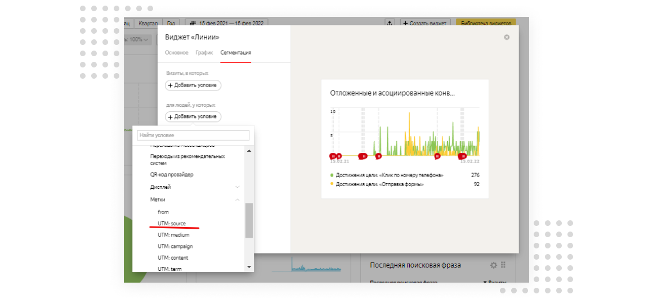
Task: Click scroll-down arrow in the condition list
Action: tap(249, 266)
